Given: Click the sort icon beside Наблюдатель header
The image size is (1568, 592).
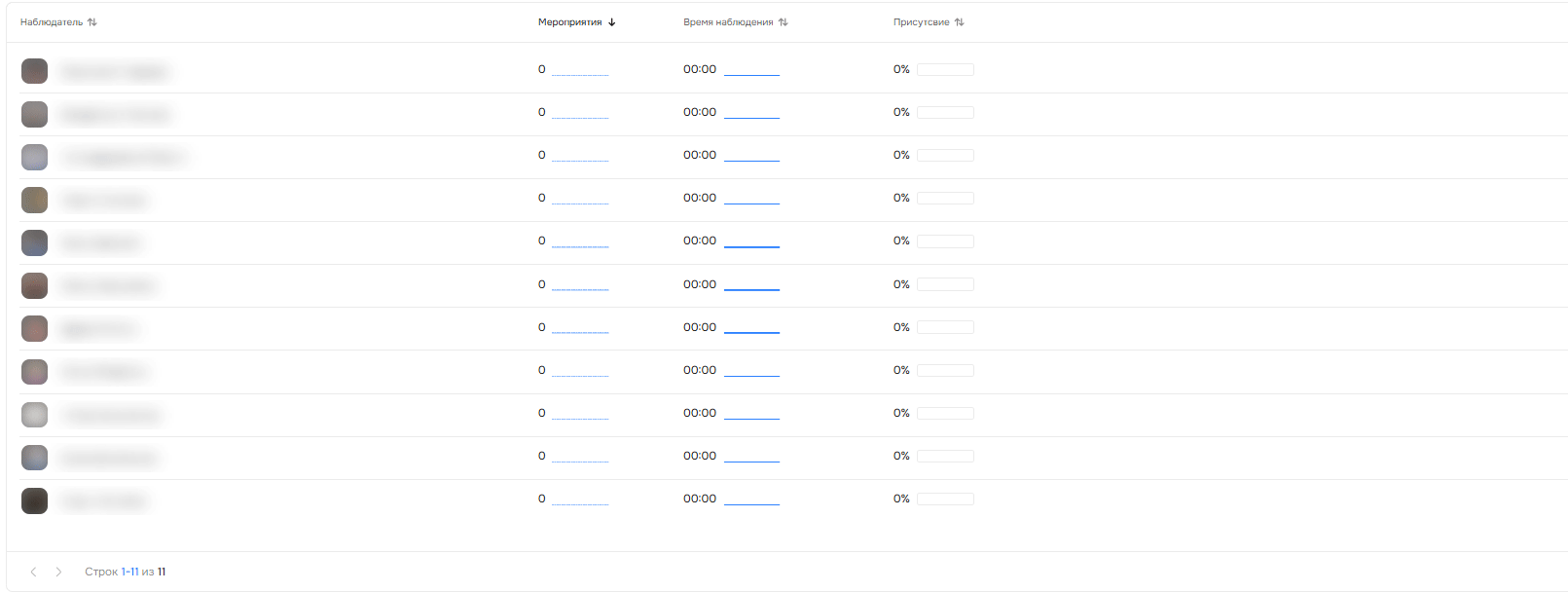Looking at the screenshot, I should coord(92,22).
